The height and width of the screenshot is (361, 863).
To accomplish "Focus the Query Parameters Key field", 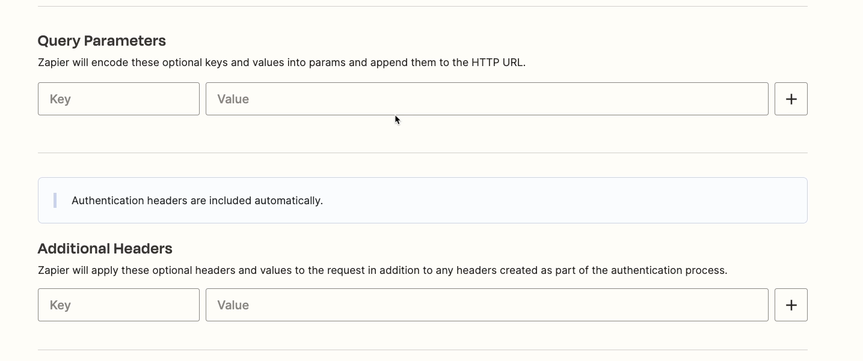I will [x=118, y=99].
